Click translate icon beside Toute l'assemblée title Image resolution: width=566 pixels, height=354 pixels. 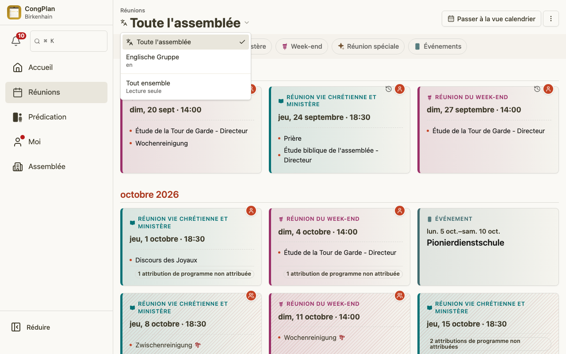[124, 23]
